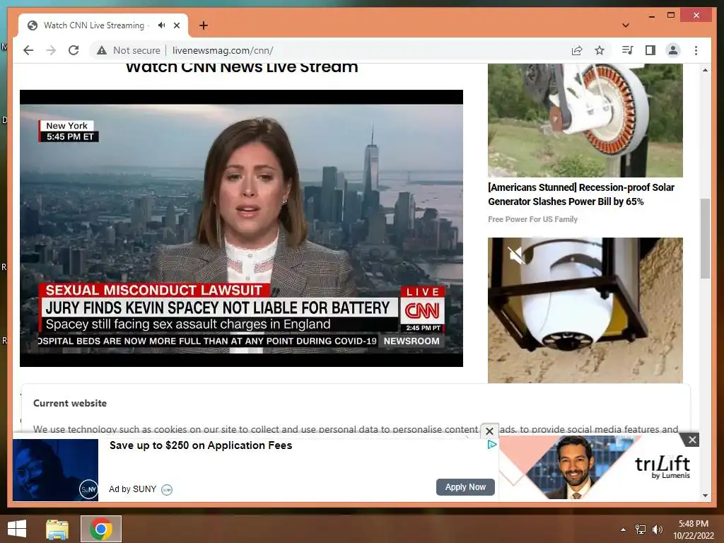Image resolution: width=724 pixels, height=543 pixels.
Task: Open Recession-proof Solar Generator headline link
Action: click(581, 194)
